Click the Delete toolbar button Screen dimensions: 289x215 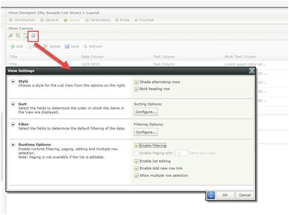pos(52,47)
